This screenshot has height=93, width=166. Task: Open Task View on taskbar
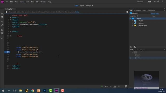[x=15, y=91]
